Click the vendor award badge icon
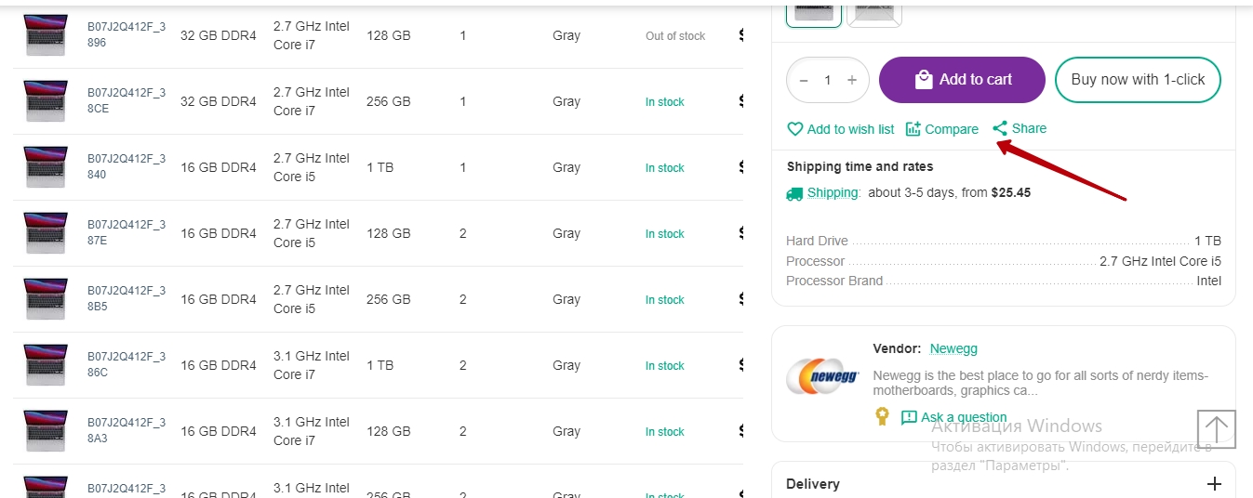1253x498 pixels. [x=882, y=417]
